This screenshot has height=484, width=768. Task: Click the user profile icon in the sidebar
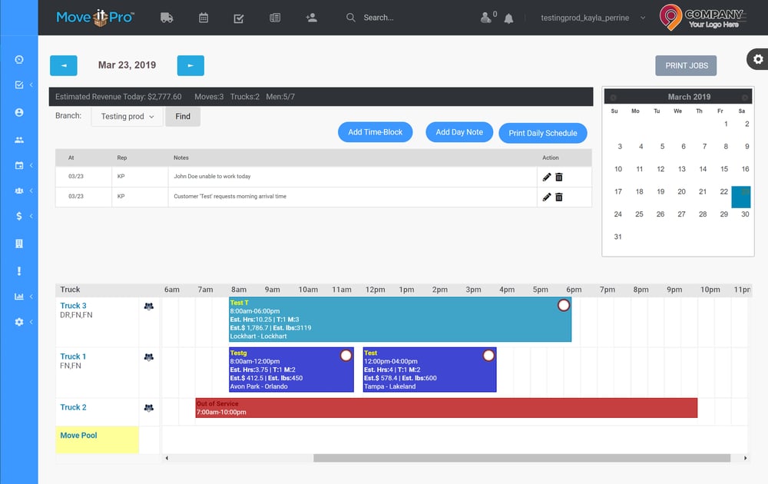tap(18, 111)
